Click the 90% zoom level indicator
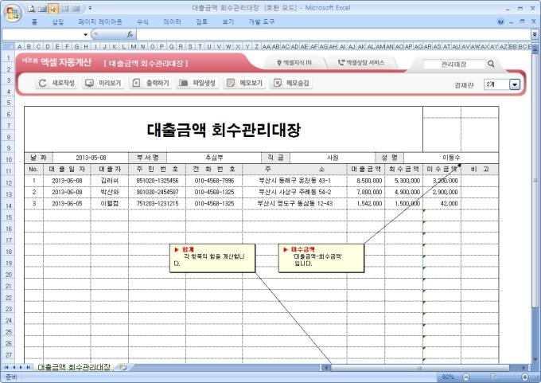 (x=448, y=377)
